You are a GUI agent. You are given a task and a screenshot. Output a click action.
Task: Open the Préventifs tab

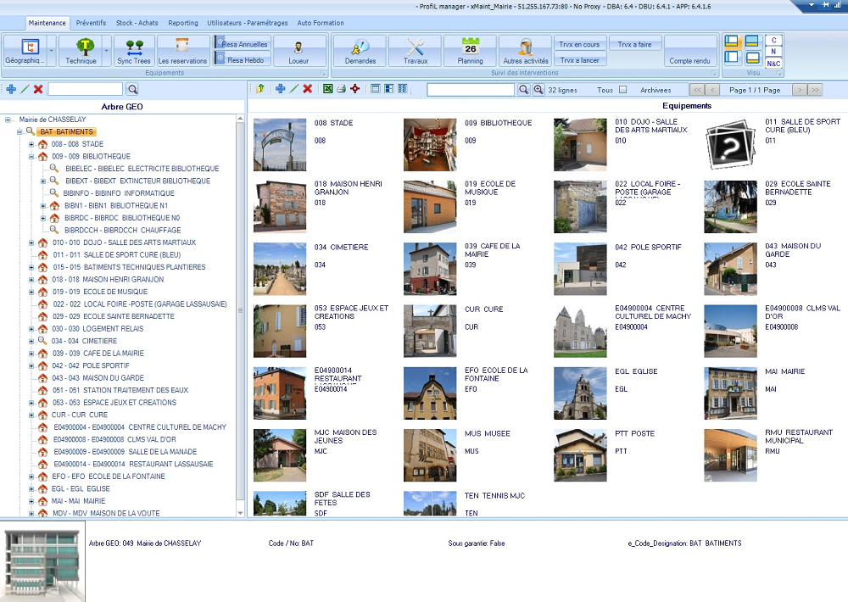91,23
